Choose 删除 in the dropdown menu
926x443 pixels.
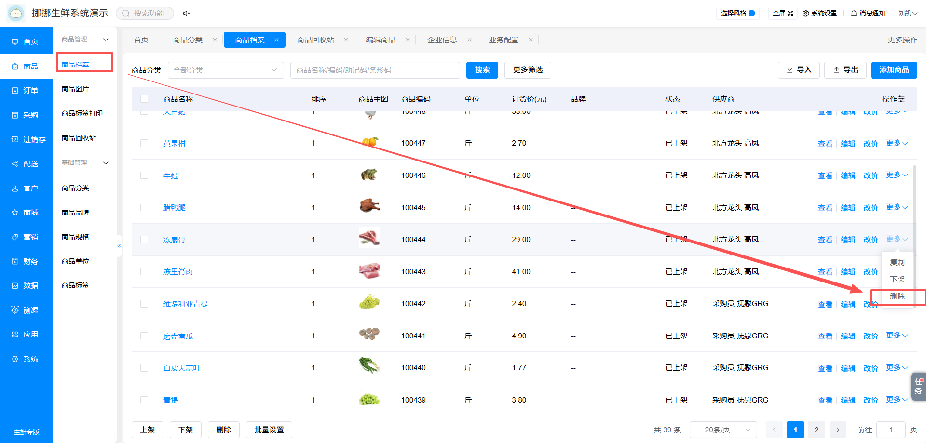coord(897,296)
